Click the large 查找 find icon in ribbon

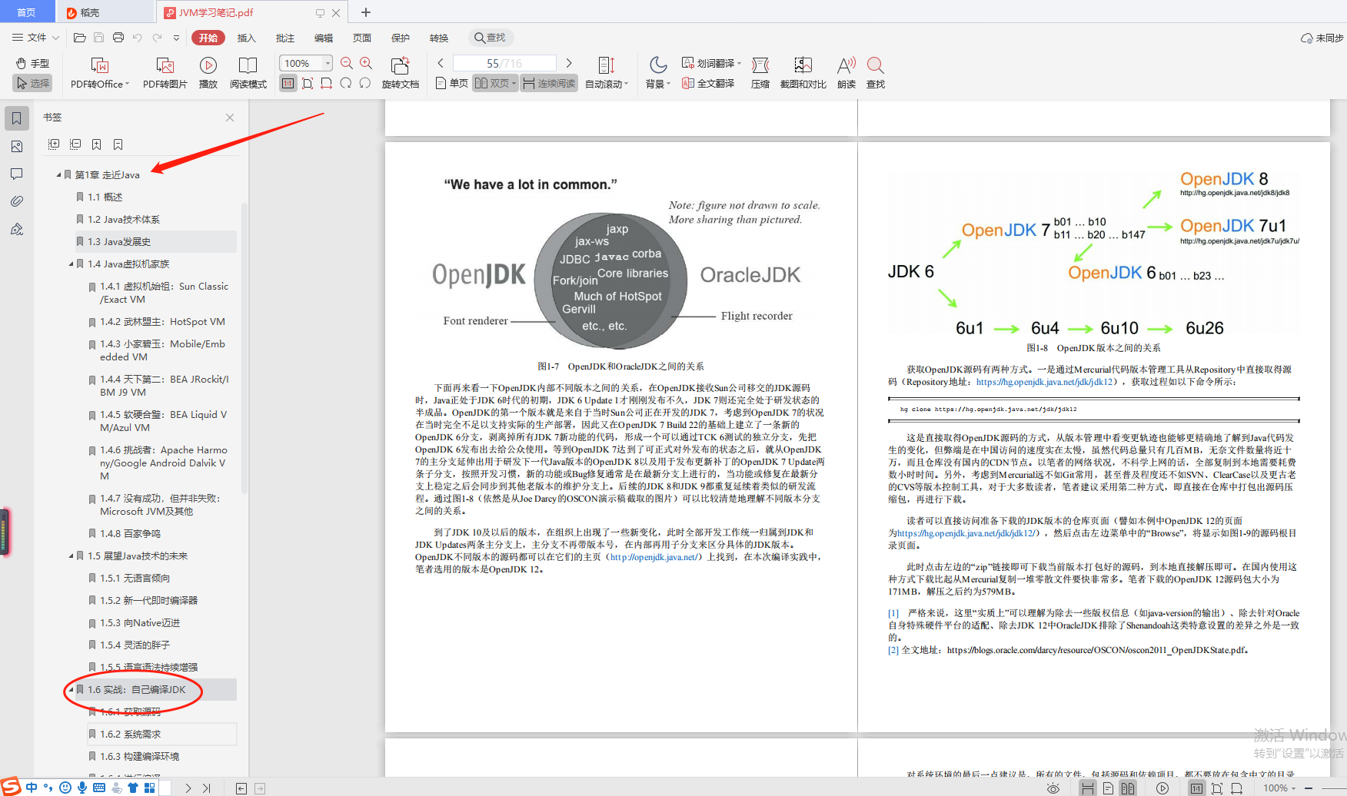coord(876,73)
